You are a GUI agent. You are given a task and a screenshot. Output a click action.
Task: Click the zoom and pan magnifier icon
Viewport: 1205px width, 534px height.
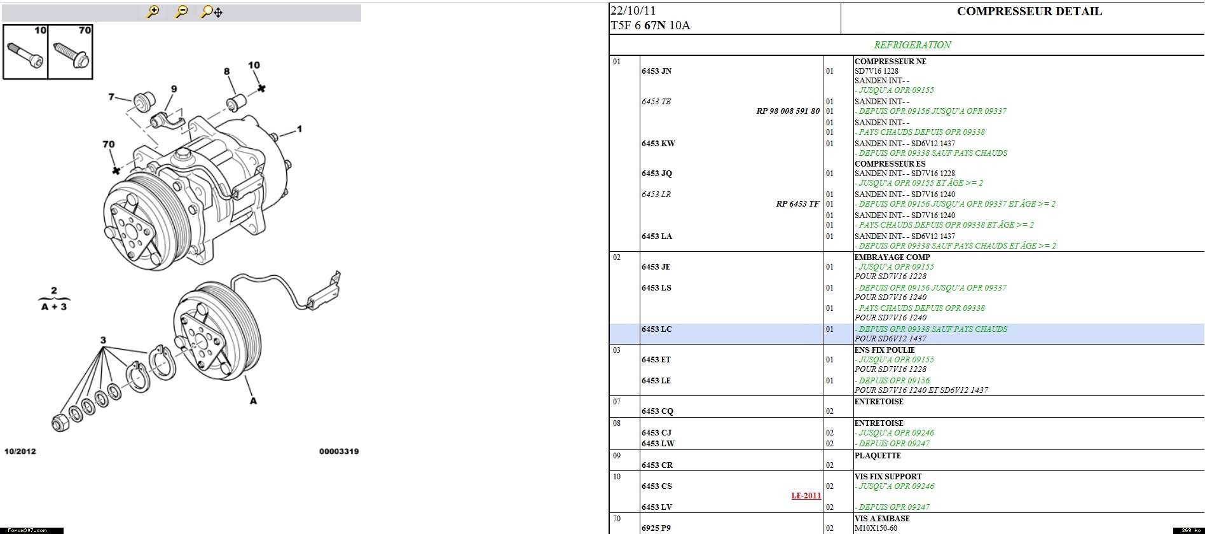[211, 11]
